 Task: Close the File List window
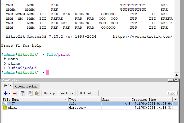tap(176, 80)
